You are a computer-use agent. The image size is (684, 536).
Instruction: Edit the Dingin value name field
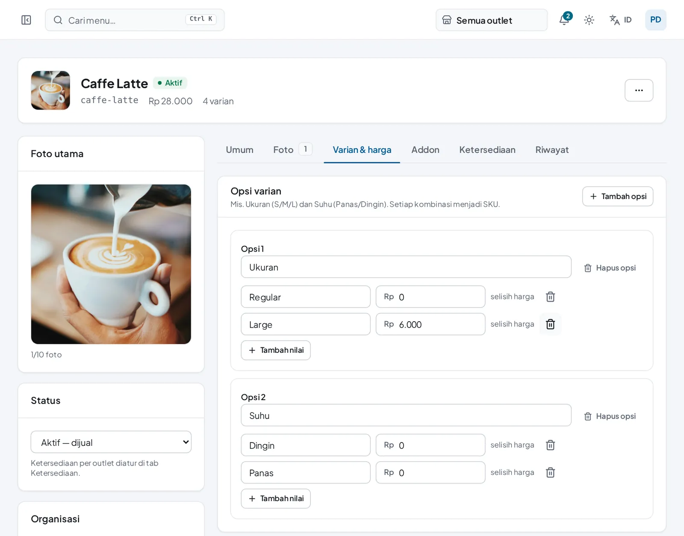click(x=306, y=445)
